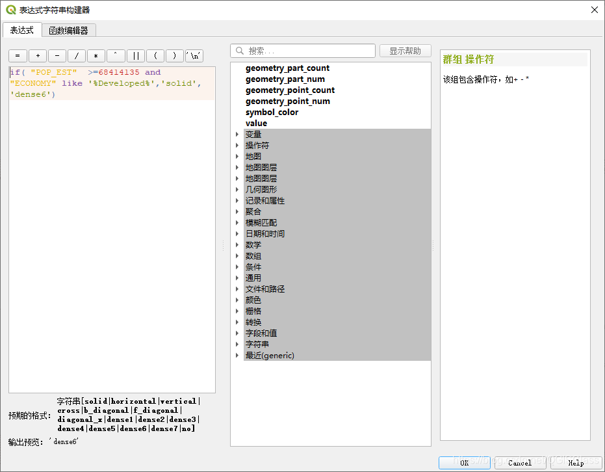Click into the 搜索 function search field
This screenshot has height=472, width=605.
tap(303, 51)
